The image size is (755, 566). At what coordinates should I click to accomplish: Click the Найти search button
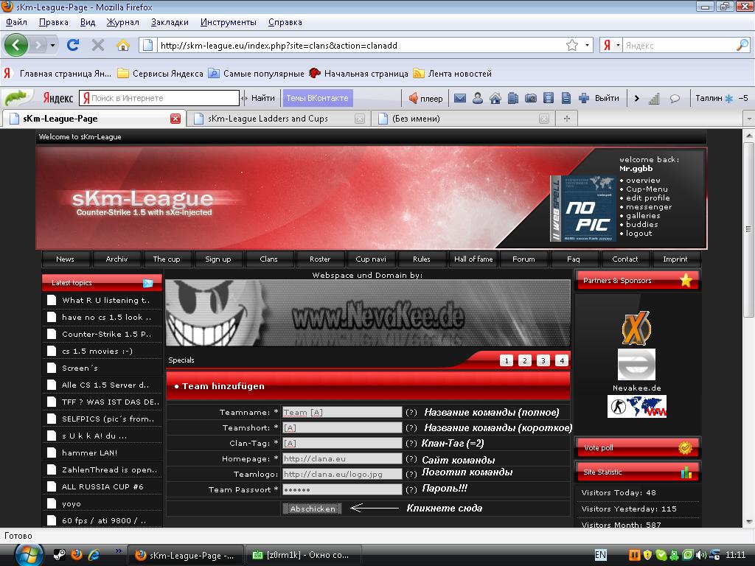coord(263,98)
